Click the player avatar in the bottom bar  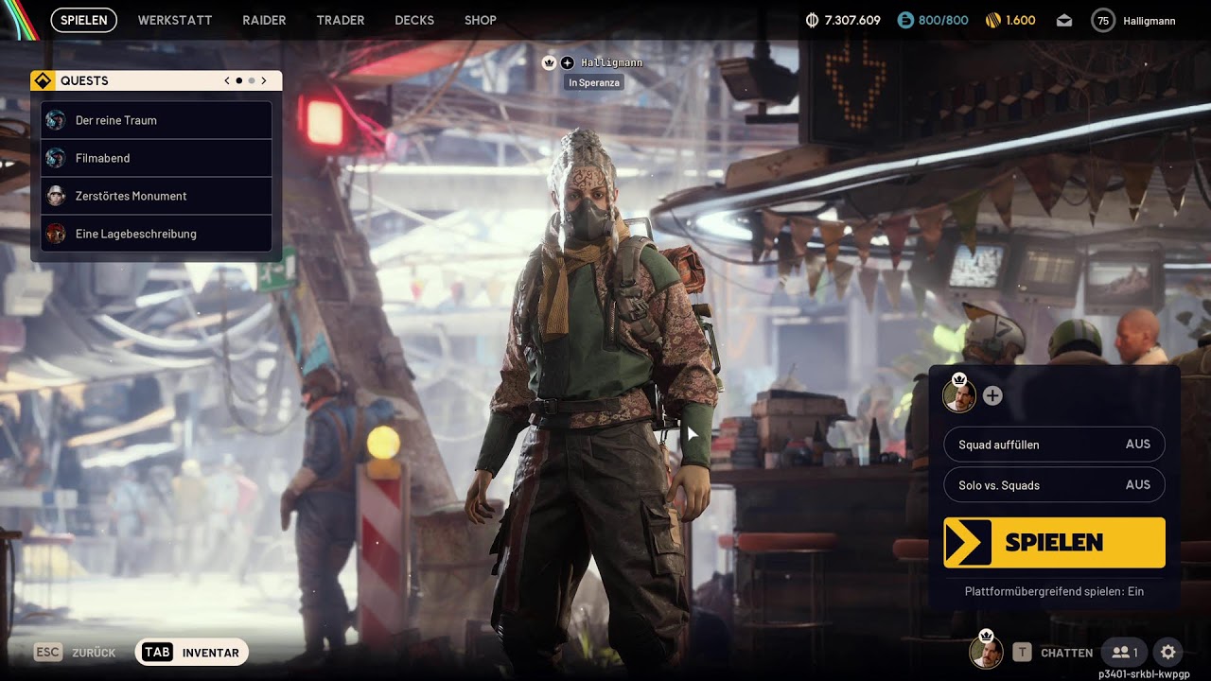(986, 652)
